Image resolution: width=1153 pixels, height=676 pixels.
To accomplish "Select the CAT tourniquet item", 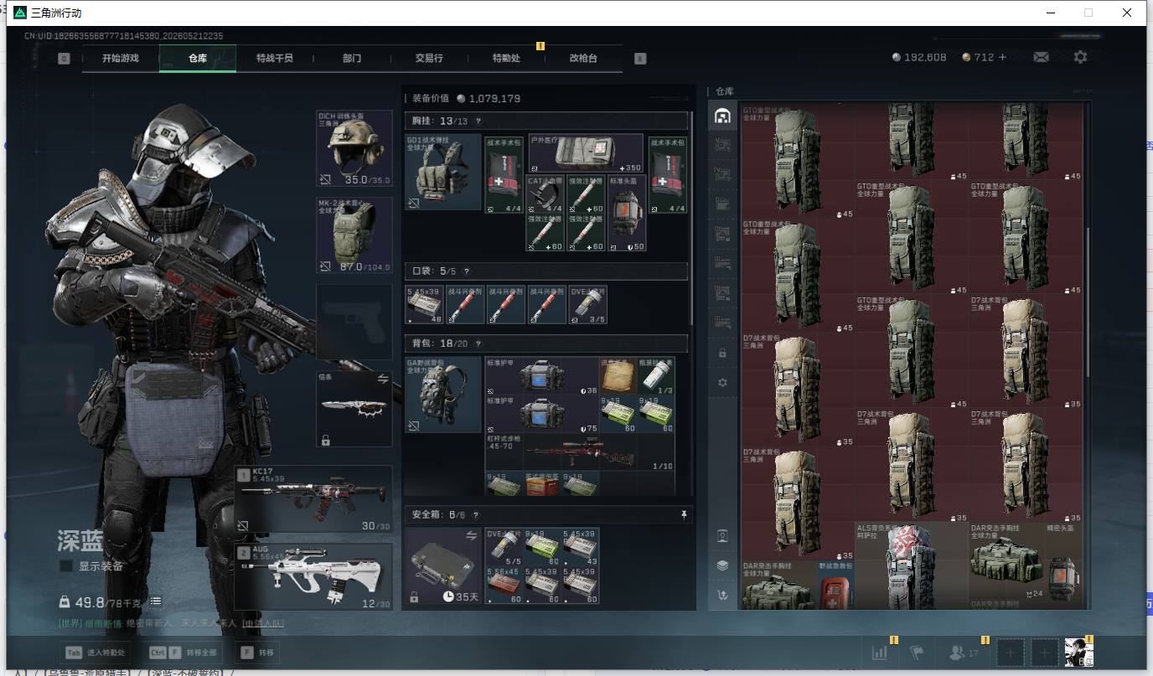I will pyautogui.click(x=546, y=194).
